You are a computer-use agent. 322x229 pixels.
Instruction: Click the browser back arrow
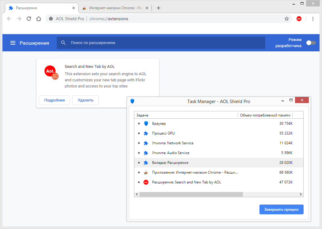click(9, 19)
